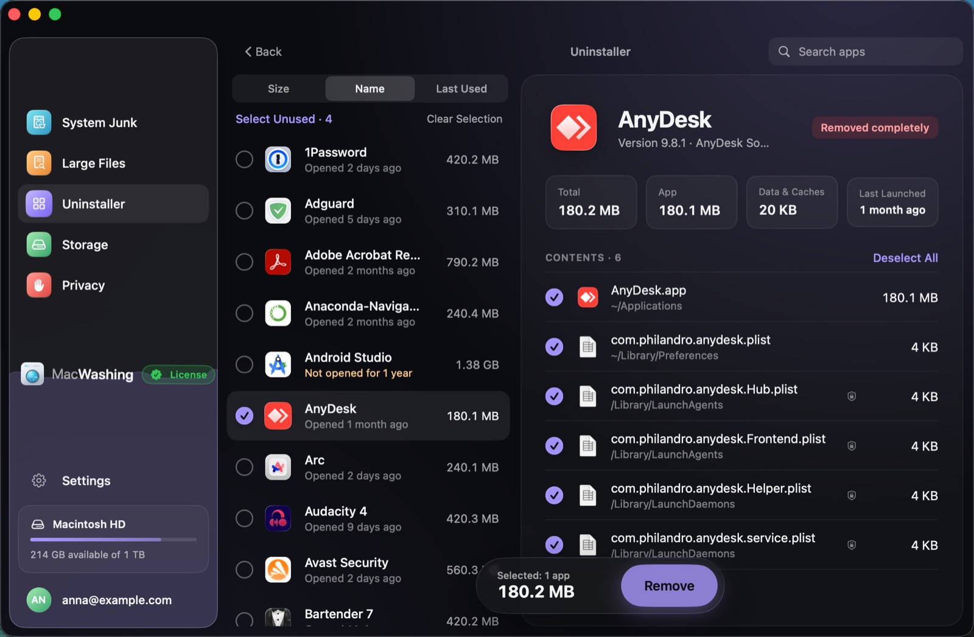Click the AnyDesk.app file icon in contents
Viewport: 974px width, 637px height.
click(587, 298)
